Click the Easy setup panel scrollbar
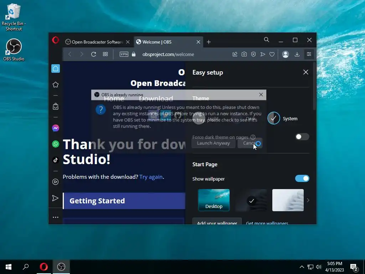This screenshot has width=365, height=274. 314,86
